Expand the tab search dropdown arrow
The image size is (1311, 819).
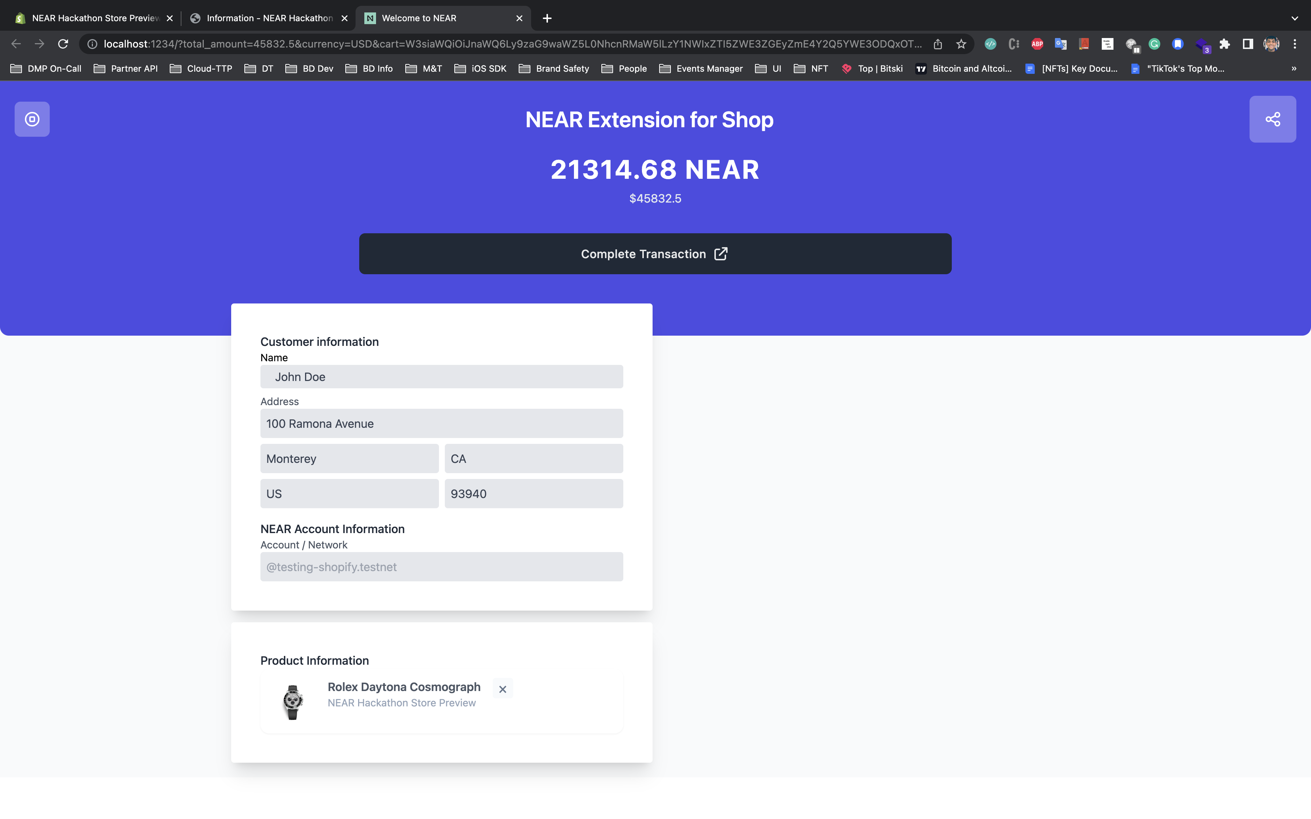pos(1294,18)
